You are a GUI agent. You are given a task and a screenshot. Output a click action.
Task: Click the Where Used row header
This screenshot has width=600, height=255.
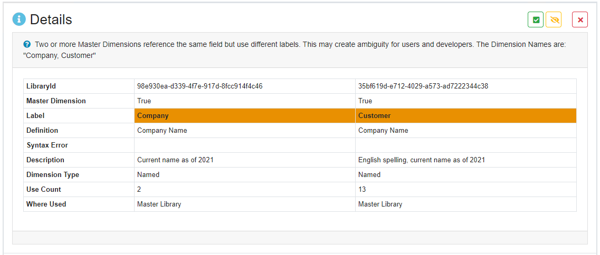[x=46, y=204]
